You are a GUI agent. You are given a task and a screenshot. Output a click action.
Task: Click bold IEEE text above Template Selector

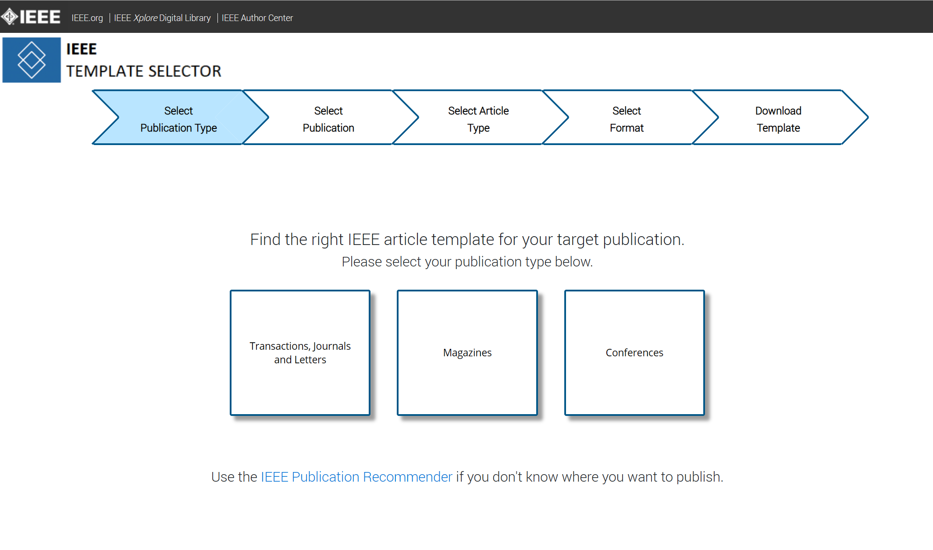[x=82, y=49]
